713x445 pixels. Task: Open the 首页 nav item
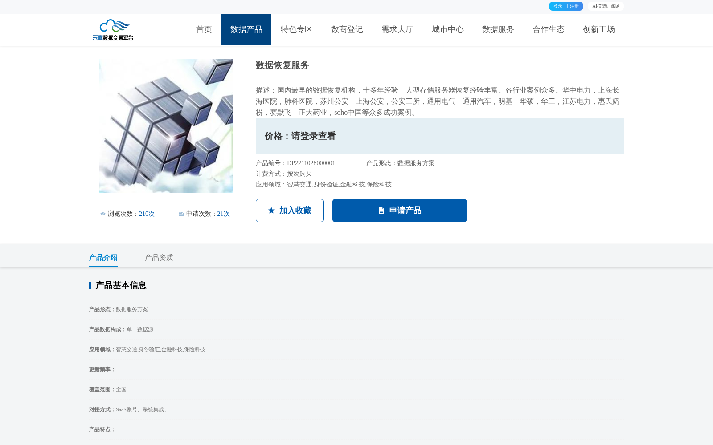click(x=204, y=29)
